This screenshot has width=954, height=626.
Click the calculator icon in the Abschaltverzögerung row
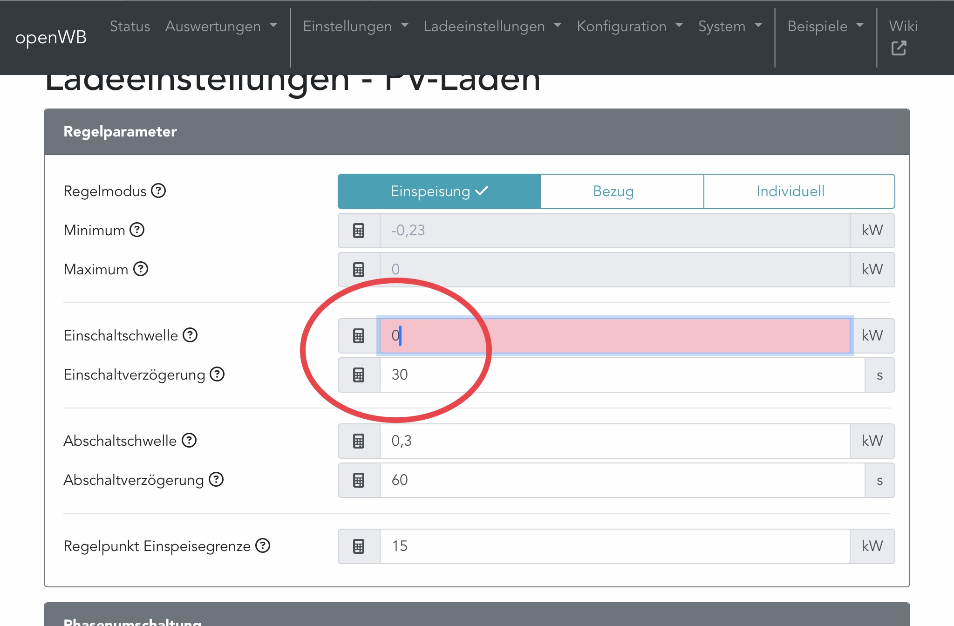[359, 480]
